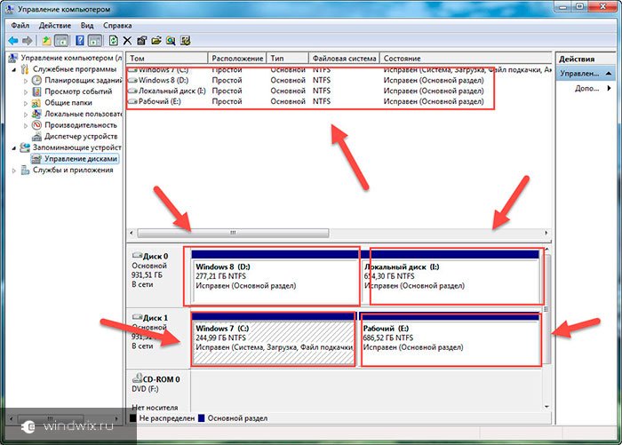Click the Properties toolbar icon

tap(141, 41)
